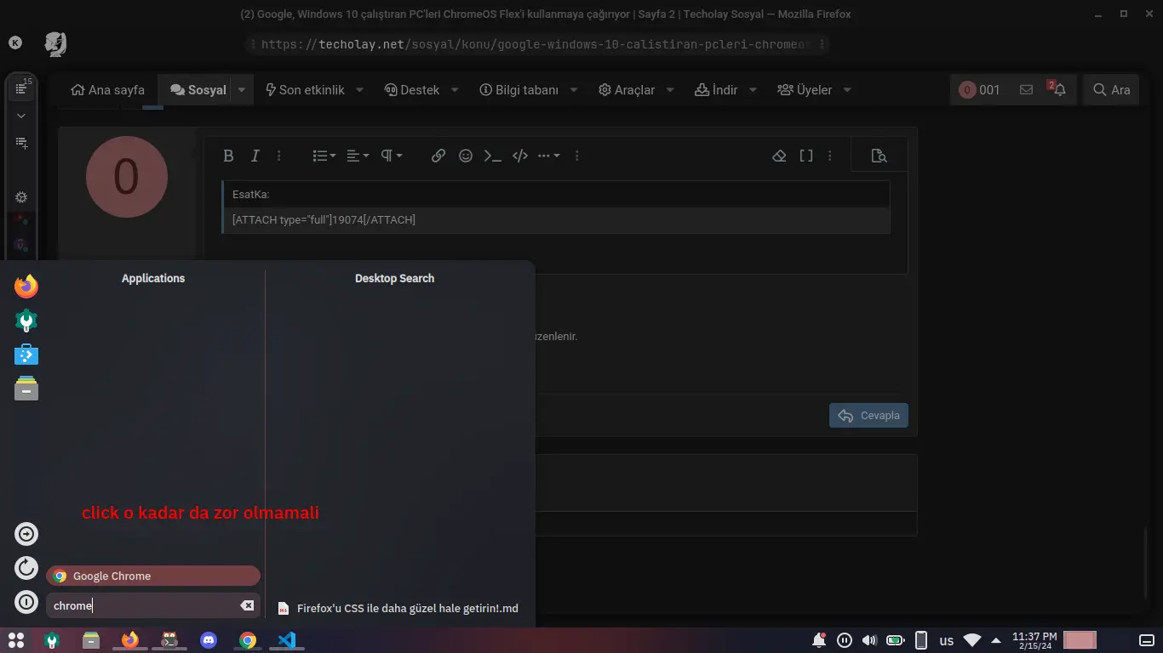
Task: Click the application launcher search field
Action: 153,605
